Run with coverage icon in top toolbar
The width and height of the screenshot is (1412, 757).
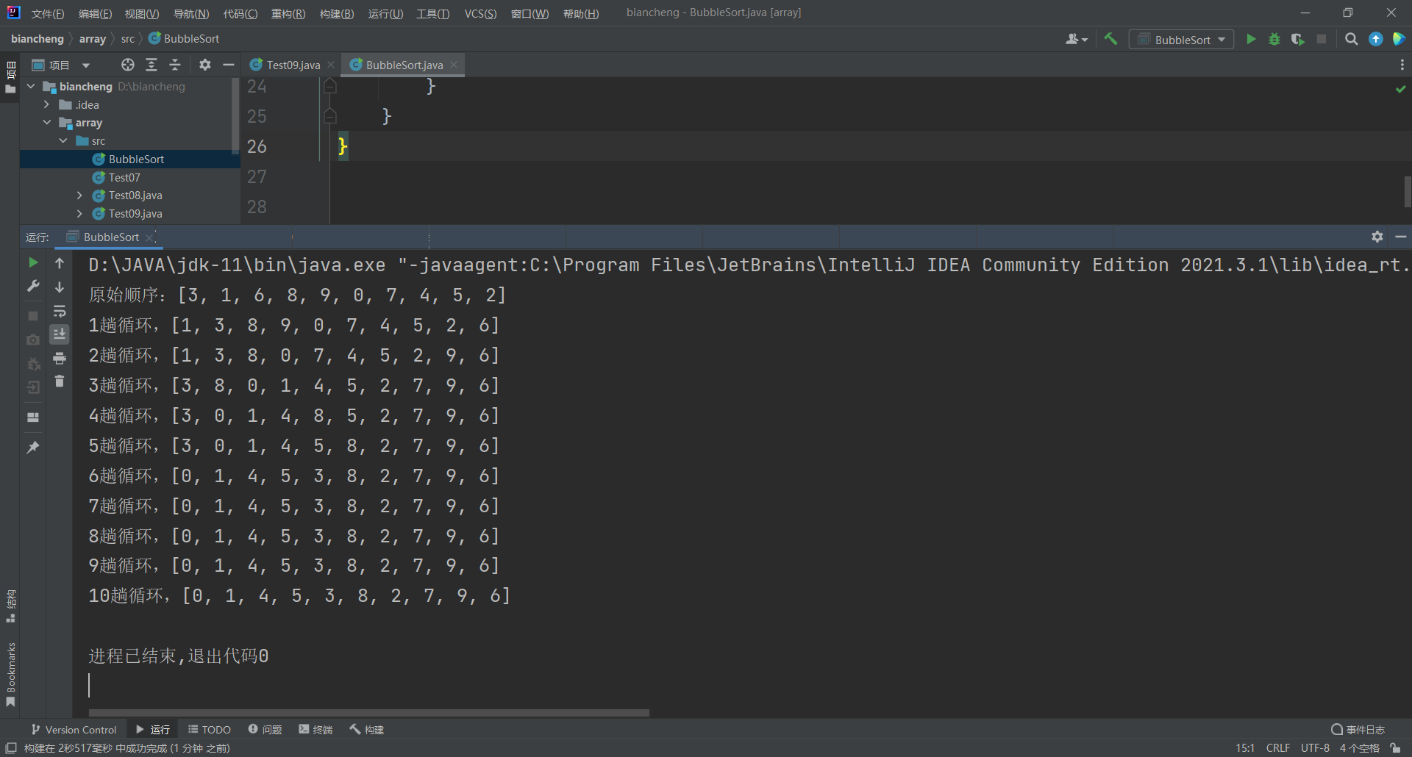pos(1298,39)
